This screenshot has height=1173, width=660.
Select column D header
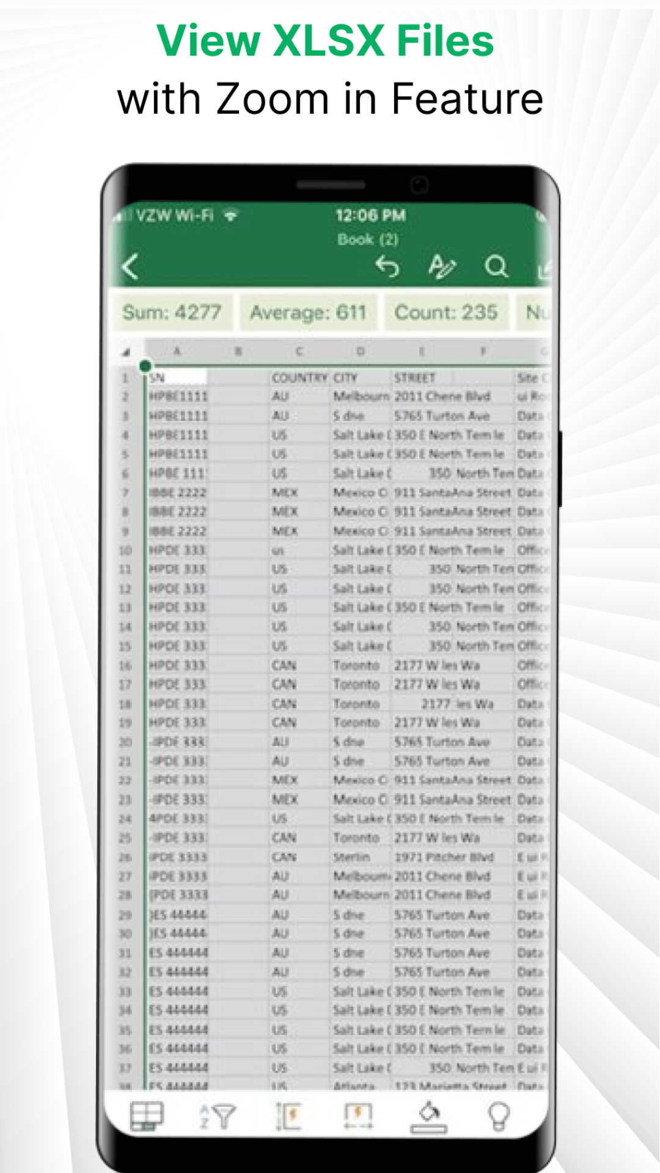coord(361,351)
